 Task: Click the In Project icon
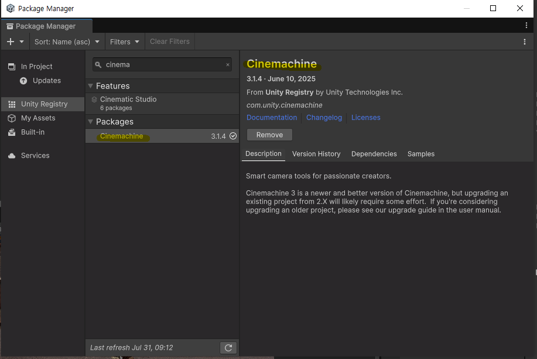(x=12, y=66)
